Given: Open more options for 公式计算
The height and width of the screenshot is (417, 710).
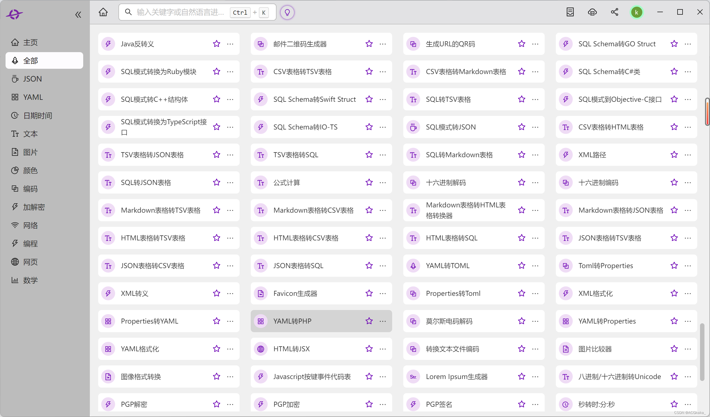Looking at the screenshot, I should click(x=383, y=183).
